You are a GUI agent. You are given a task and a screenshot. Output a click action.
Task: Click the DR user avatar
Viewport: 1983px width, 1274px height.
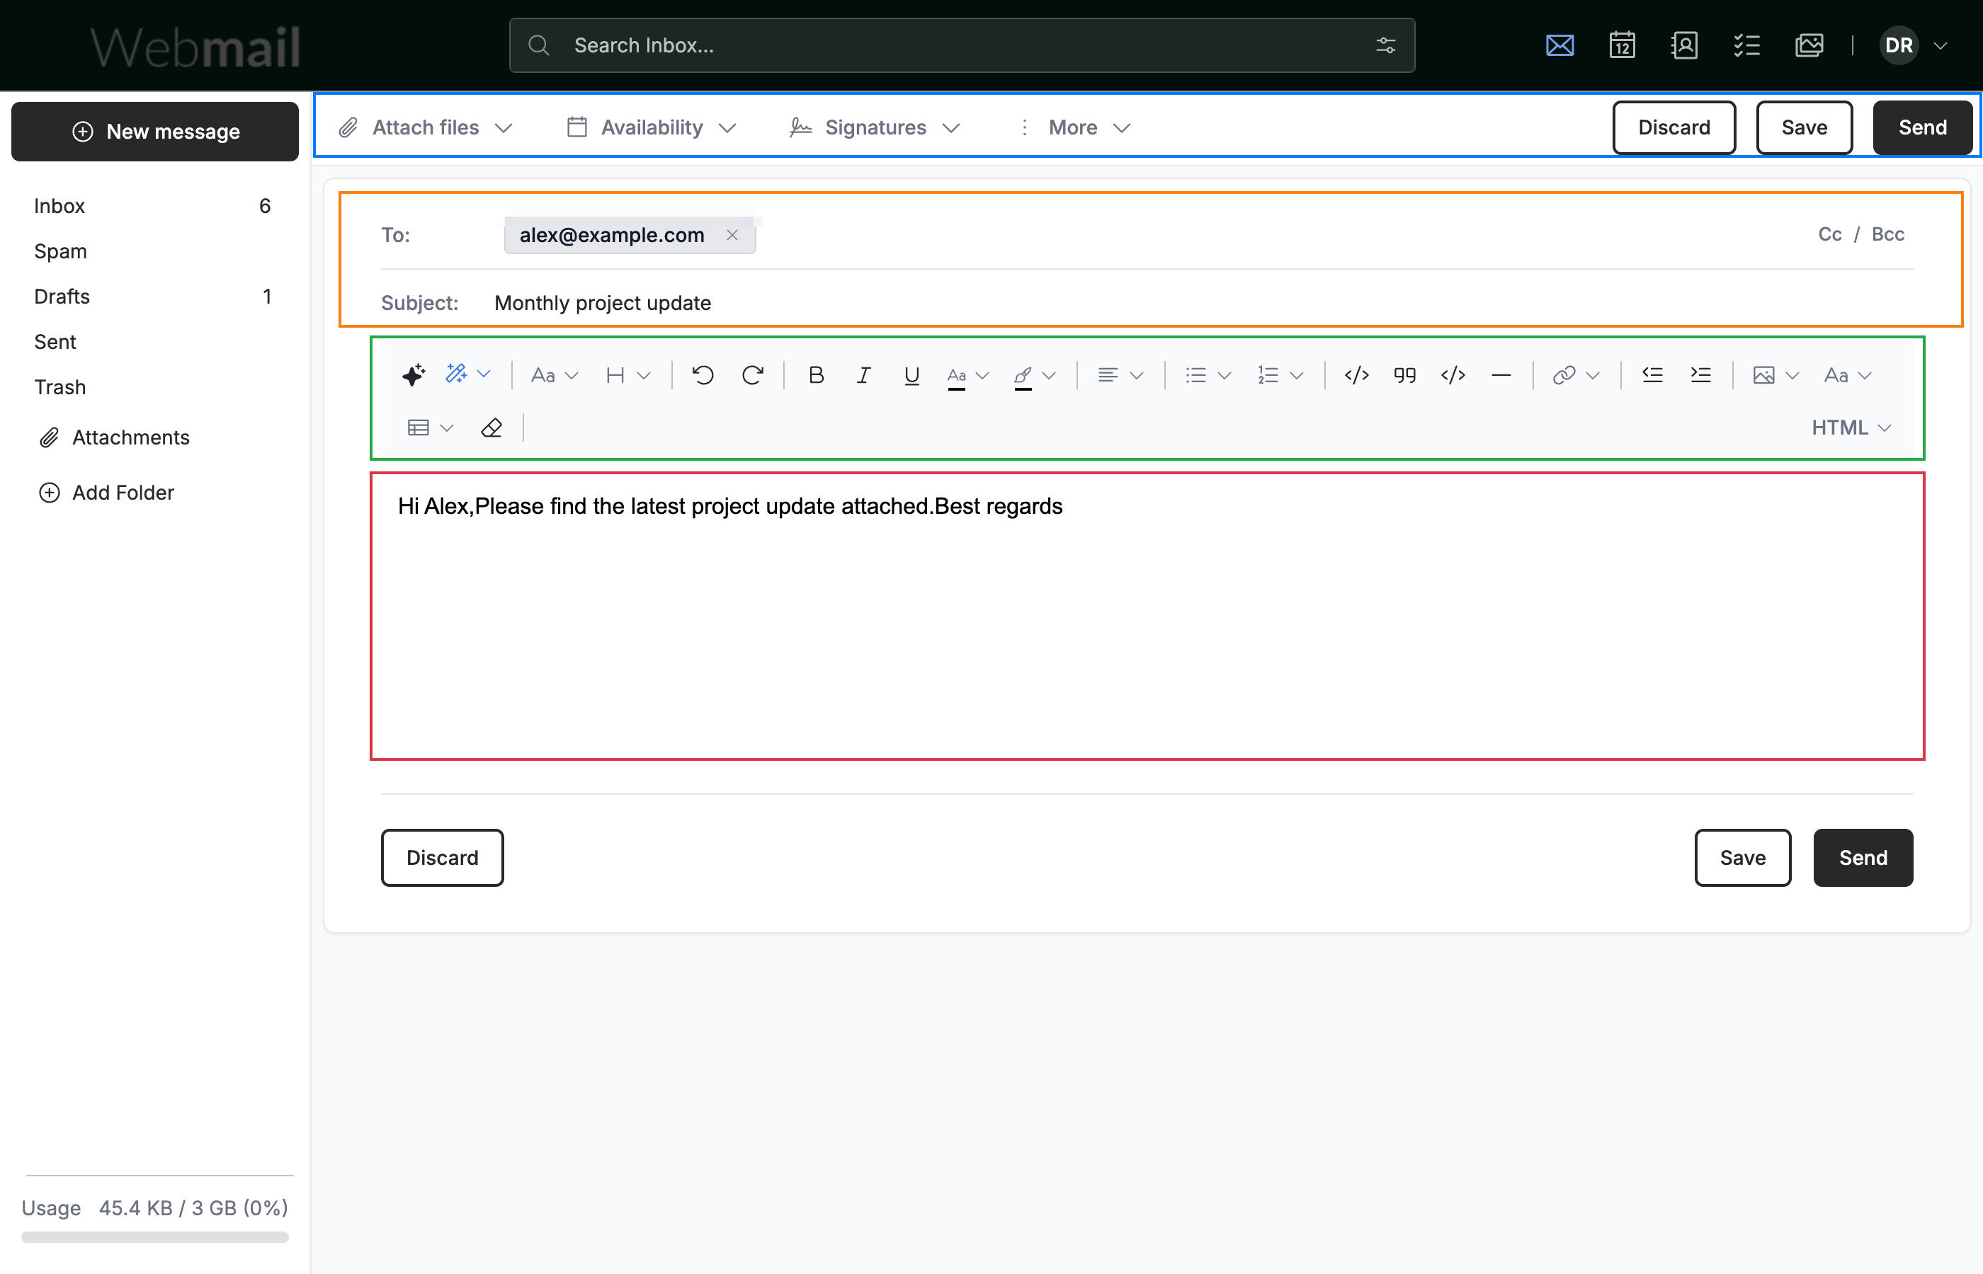click(x=1899, y=45)
